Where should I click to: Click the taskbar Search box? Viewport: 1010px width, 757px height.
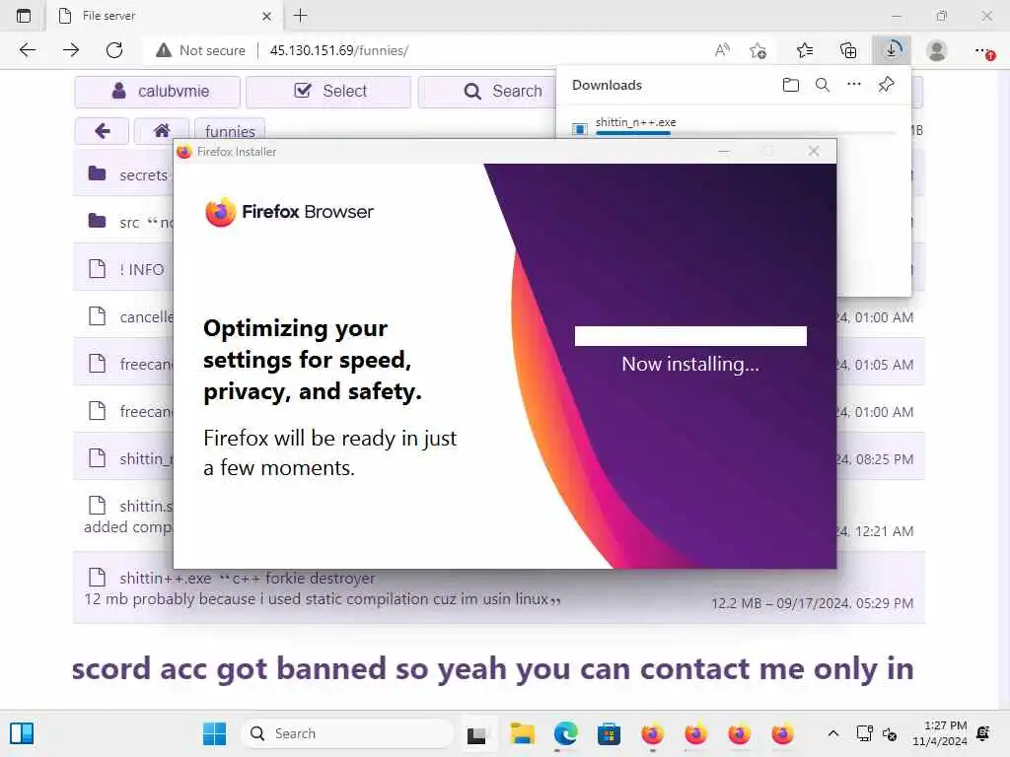348,733
